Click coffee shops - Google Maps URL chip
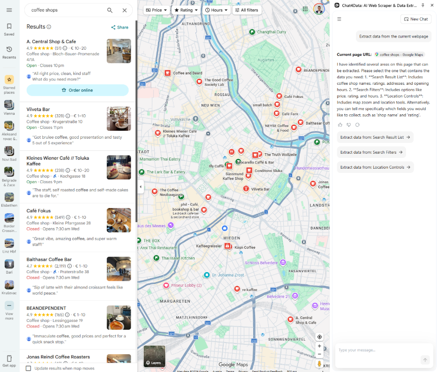437x372 pixels. 399,54
